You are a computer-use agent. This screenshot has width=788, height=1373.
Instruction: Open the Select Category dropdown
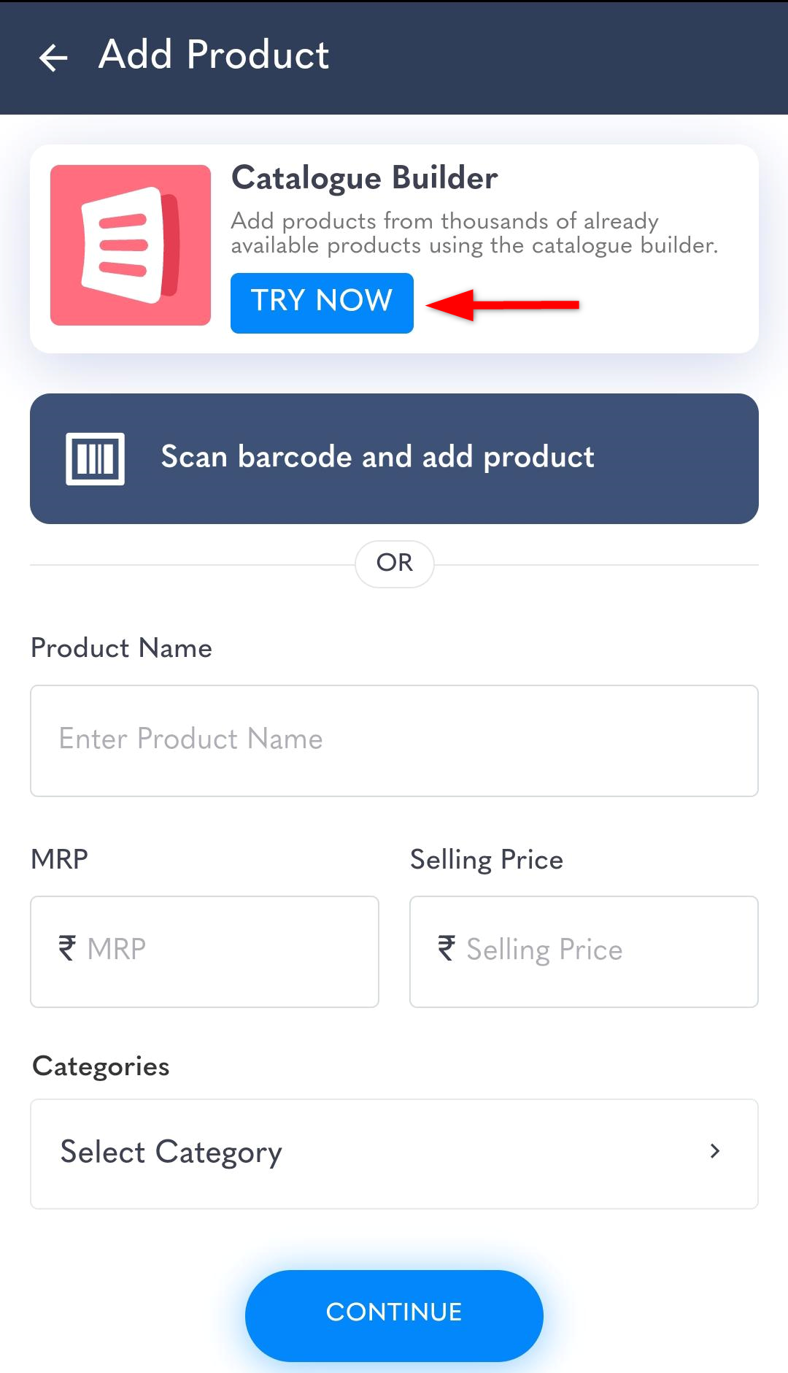click(x=394, y=1153)
